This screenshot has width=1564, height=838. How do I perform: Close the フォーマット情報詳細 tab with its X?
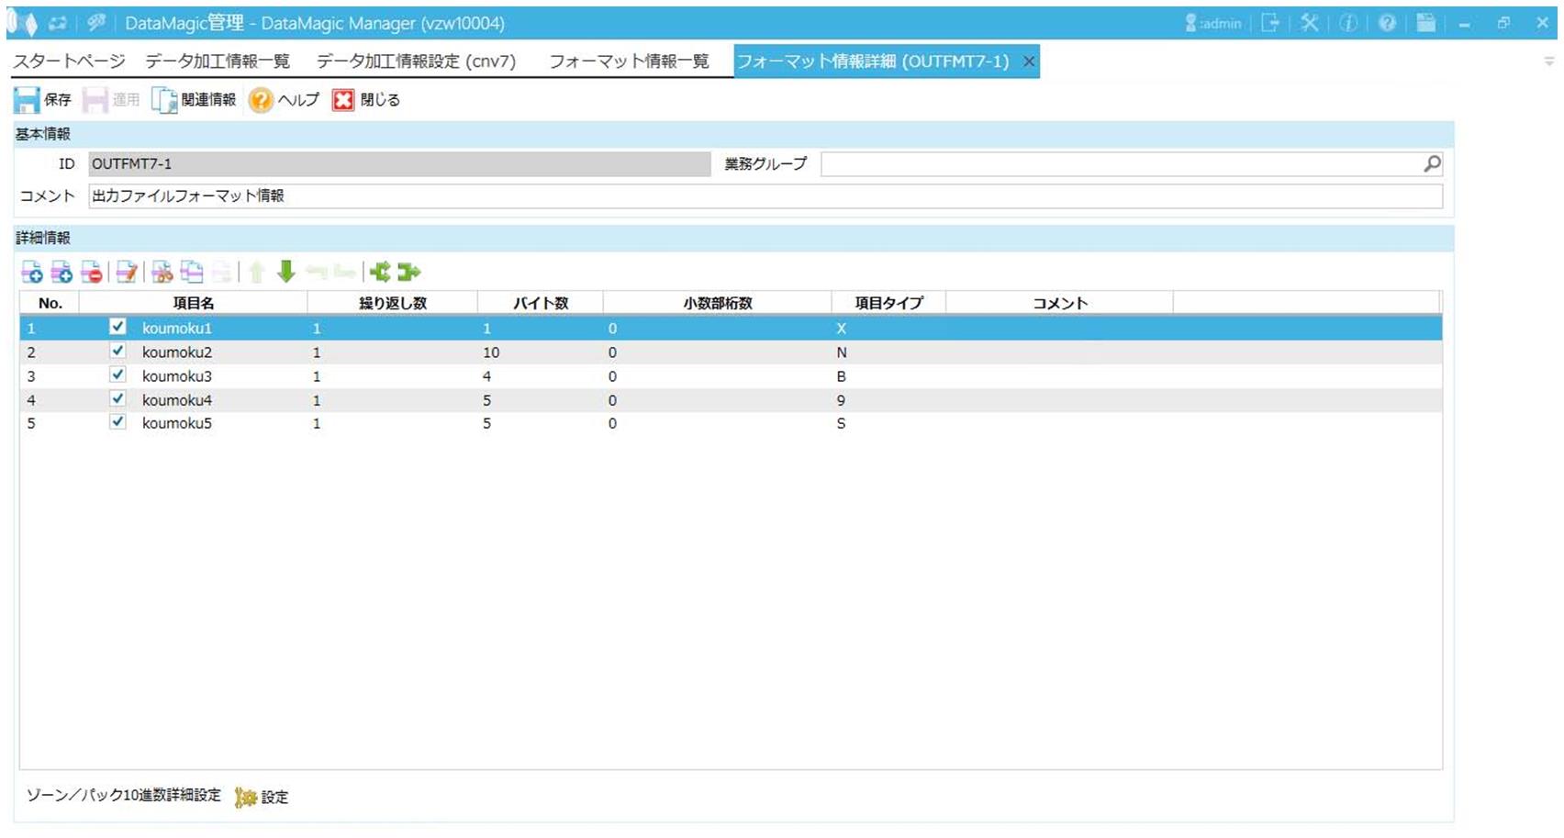[x=1029, y=61]
